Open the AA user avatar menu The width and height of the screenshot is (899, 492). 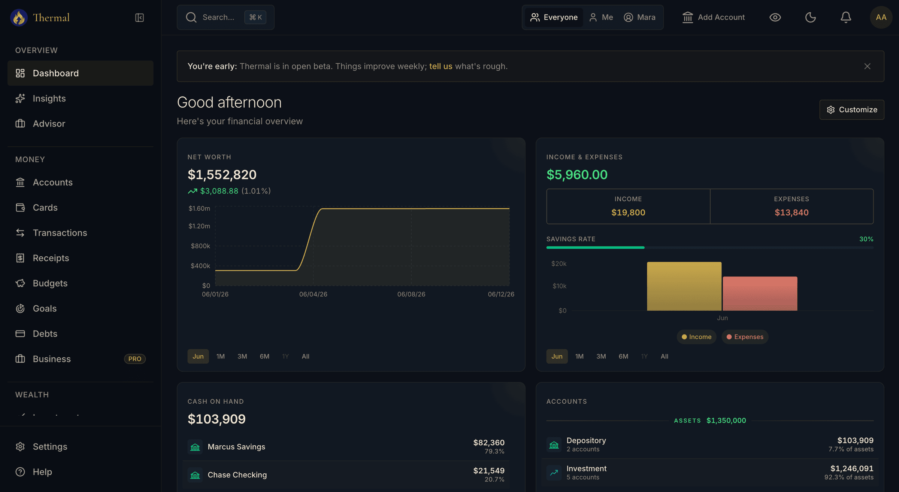coord(881,17)
